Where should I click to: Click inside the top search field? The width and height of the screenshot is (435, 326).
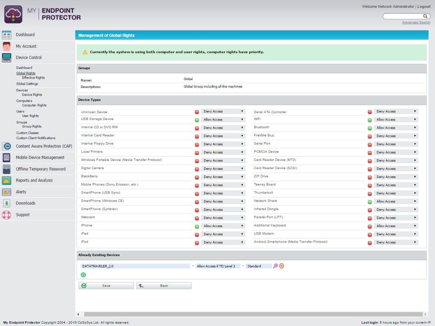[x=403, y=16]
